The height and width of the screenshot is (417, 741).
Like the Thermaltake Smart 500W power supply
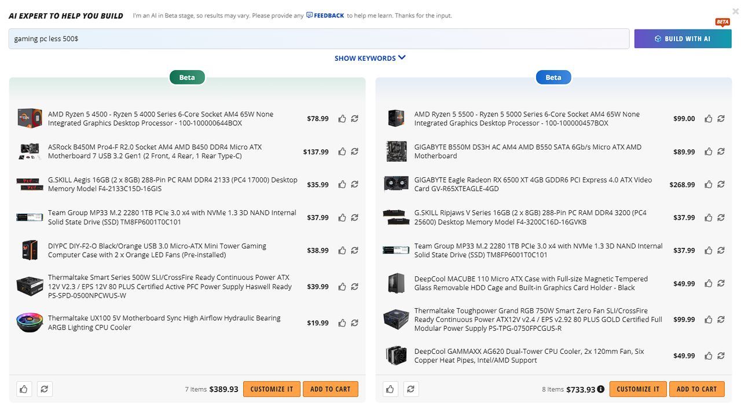click(342, 287)
